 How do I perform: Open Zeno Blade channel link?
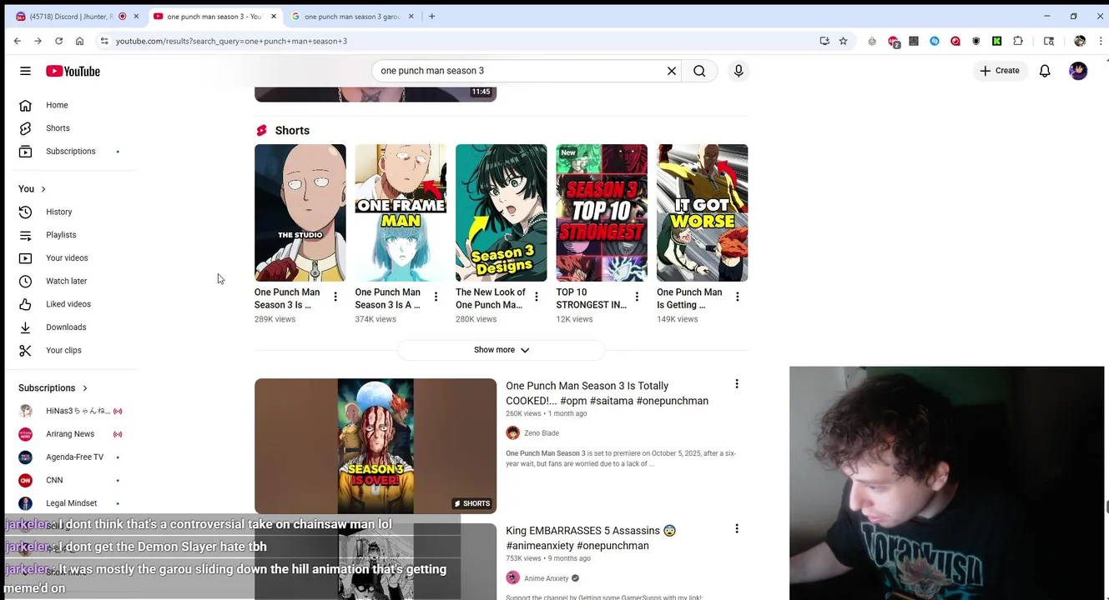tap(541, 433)
